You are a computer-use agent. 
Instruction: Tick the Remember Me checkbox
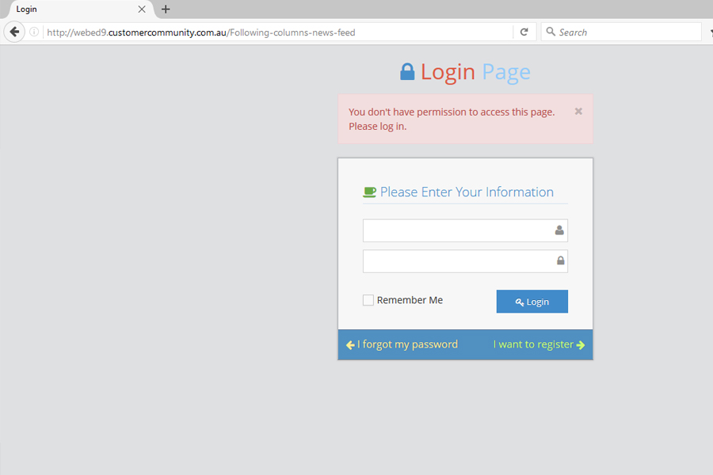pyautogui.click(x=368, y=300)
